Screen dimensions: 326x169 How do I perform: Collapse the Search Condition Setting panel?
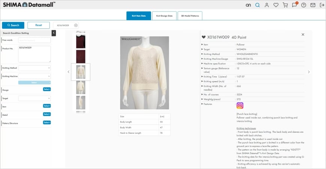coord(54,33)
